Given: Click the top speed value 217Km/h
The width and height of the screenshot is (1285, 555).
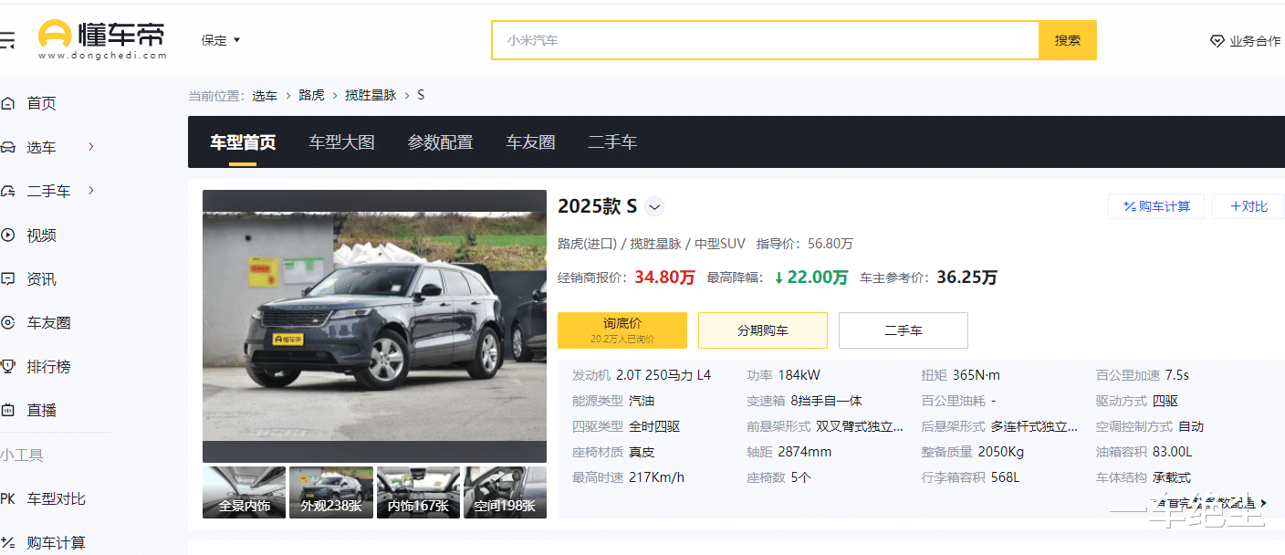Looking at the screenshot, I should point(656,477).
